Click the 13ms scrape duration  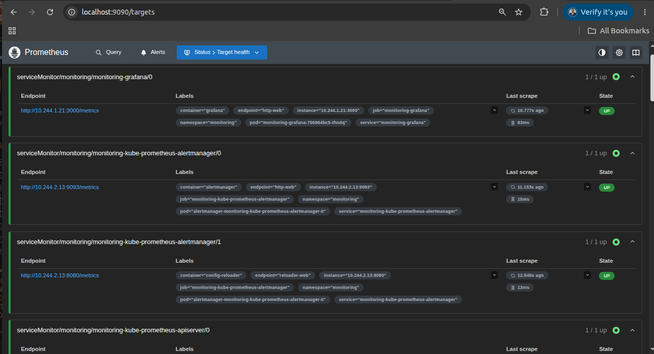pyautogui.click(x=520, y=287)
